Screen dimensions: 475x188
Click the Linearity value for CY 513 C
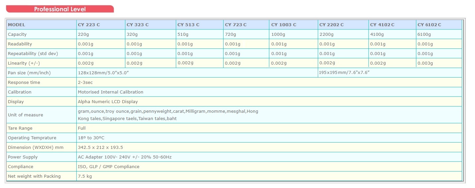(185, 63)
